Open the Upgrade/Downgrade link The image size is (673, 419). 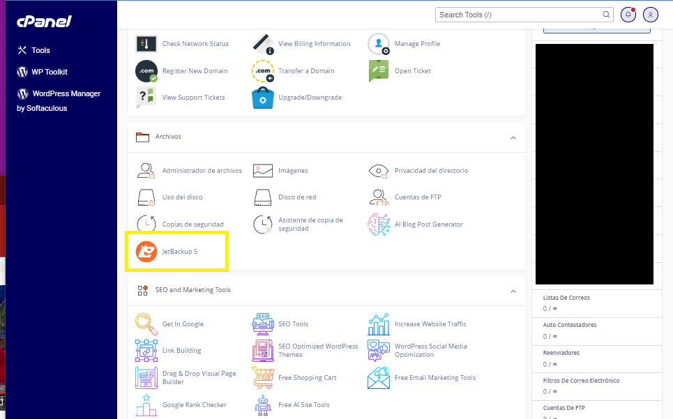[310, 98]
